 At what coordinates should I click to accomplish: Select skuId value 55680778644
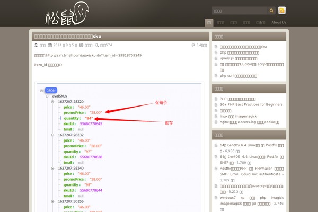click(91, 190)
